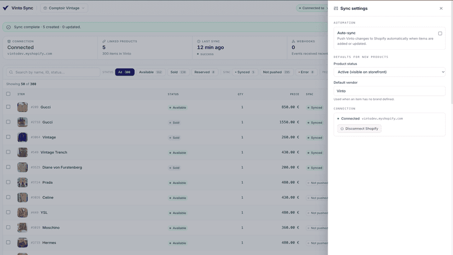The height and width of the screenshot is (255, 453).
Task: Check the Vintage Trench row checkbox
Action: (8, 152)
